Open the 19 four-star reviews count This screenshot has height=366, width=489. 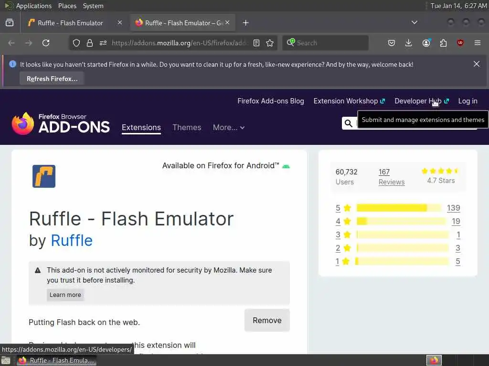(456, 221)
